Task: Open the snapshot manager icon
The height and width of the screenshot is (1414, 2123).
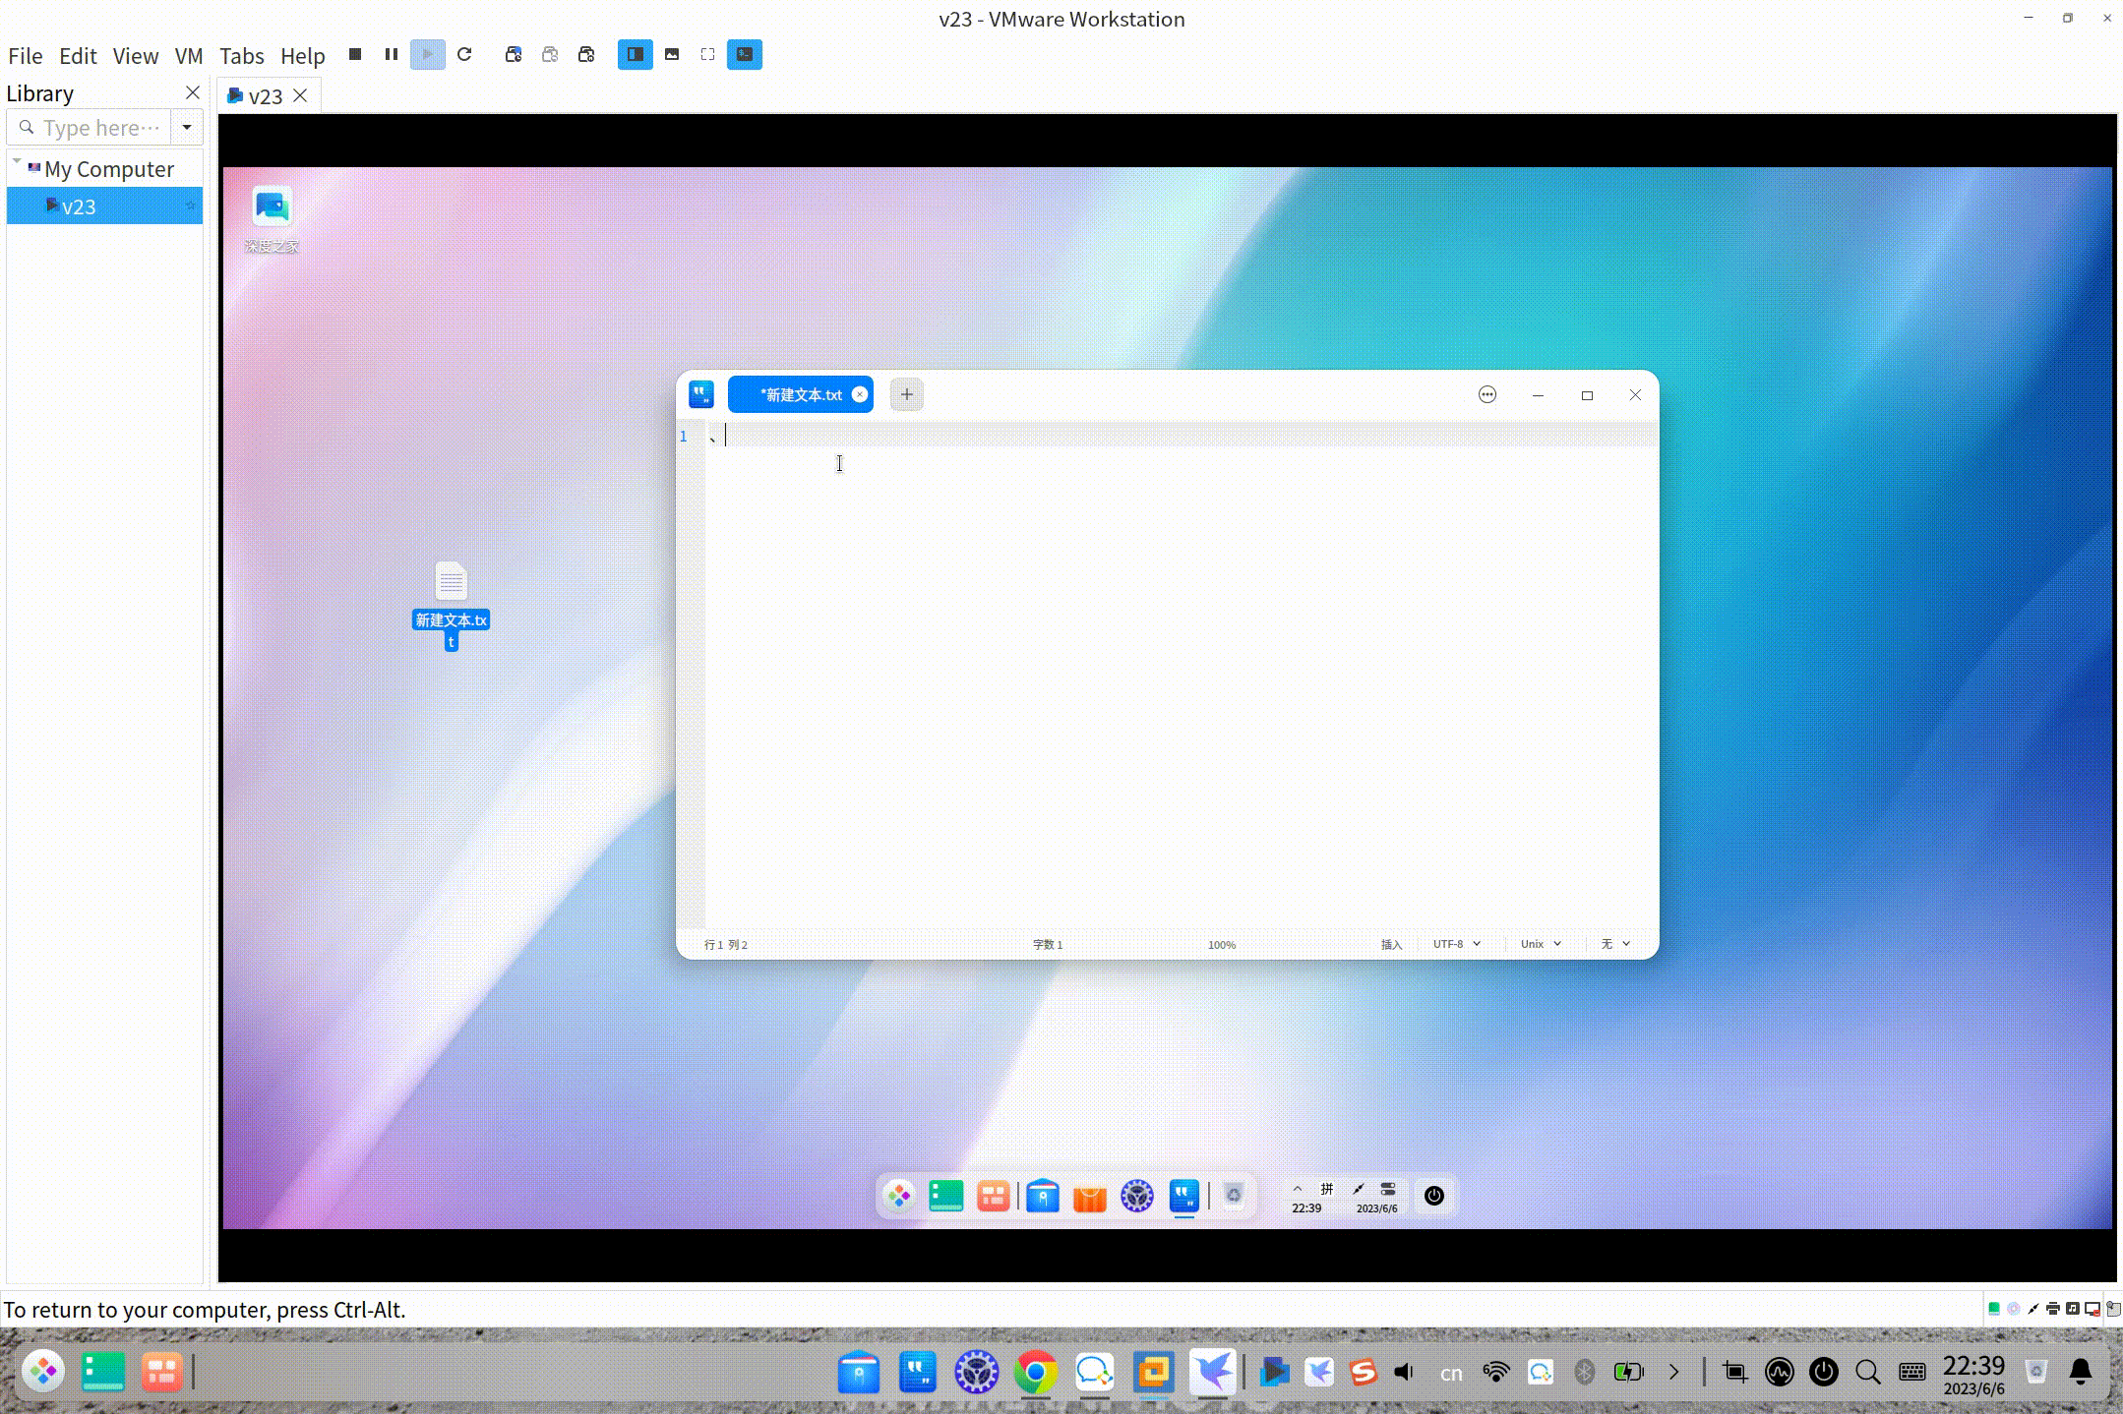Action: coord(586,55)
